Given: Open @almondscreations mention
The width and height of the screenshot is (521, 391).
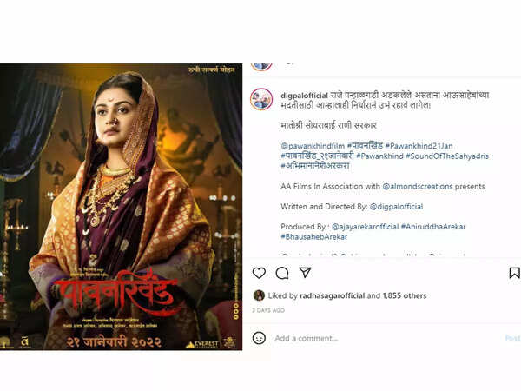Looking at the screenshot, I should coord(418,186).
